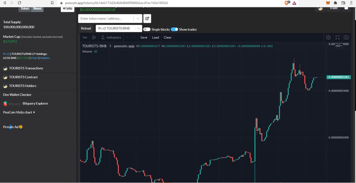Open the Indicators menu
The image size is (356, 183).
(x=111, y=37)
